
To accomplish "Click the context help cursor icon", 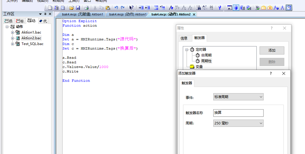I will point(131,8).
